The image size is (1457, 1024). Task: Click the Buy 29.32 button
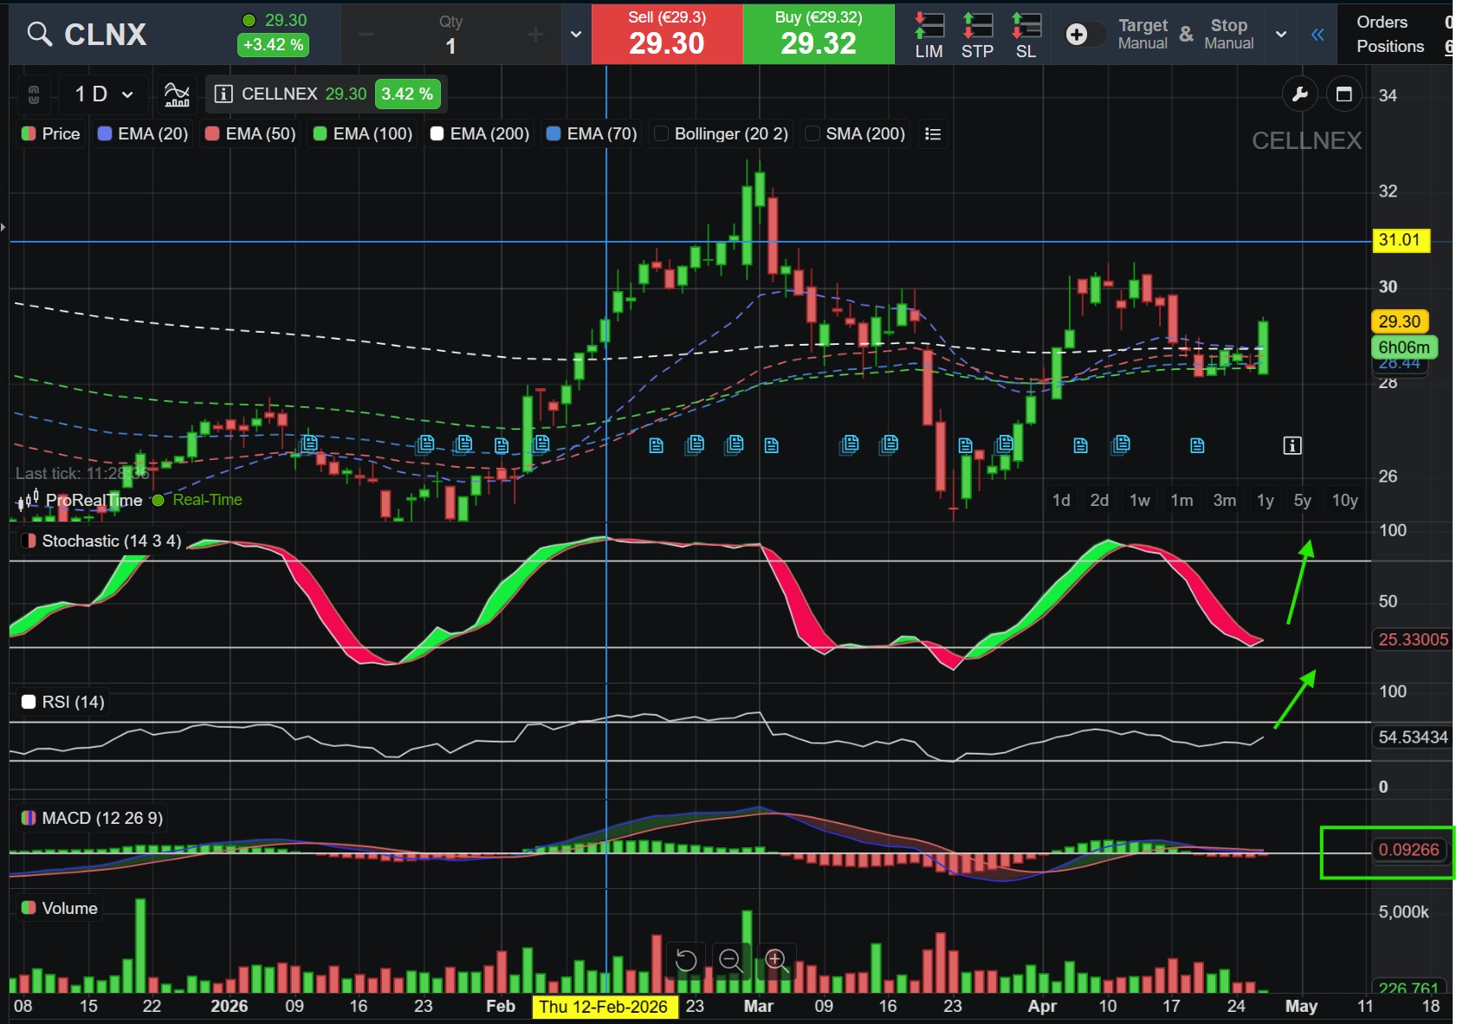pyautogui.click(x=818, y=35)
